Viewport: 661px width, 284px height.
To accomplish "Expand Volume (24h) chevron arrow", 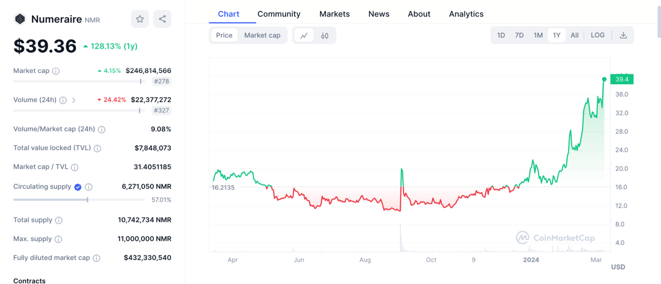I will 74,100.
